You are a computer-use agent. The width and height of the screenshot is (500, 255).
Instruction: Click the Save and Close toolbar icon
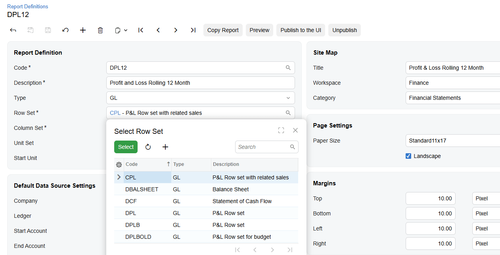[31, 30]
